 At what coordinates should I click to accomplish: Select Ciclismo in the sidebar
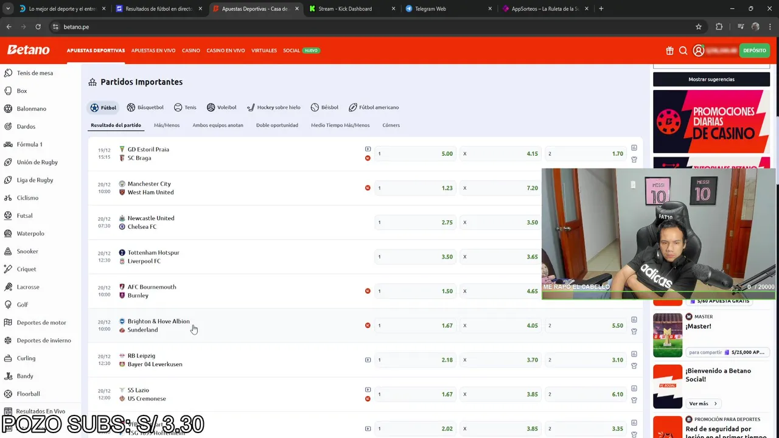27,198
